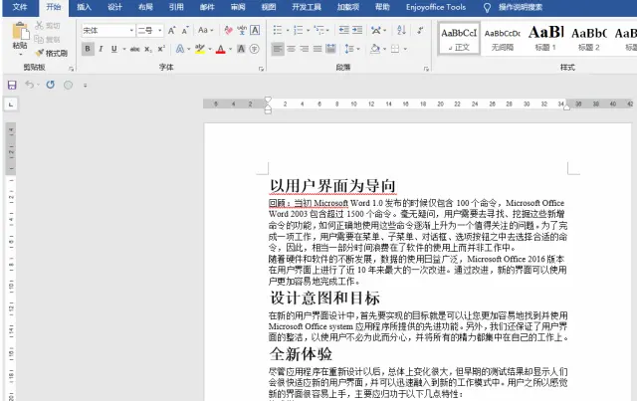Increase paragraph indent
637x401 pixels.
(357, 30)
